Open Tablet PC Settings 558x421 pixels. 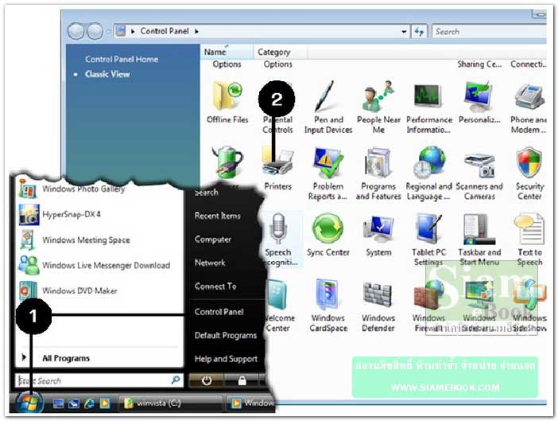(428, 240)
